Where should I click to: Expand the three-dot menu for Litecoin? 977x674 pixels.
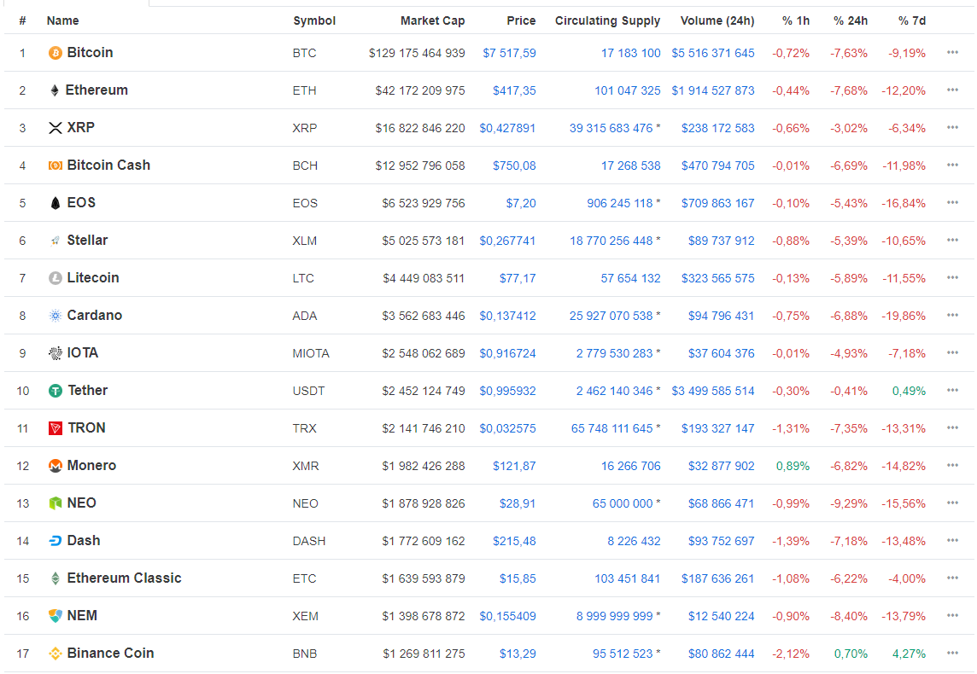click(952, 278)
